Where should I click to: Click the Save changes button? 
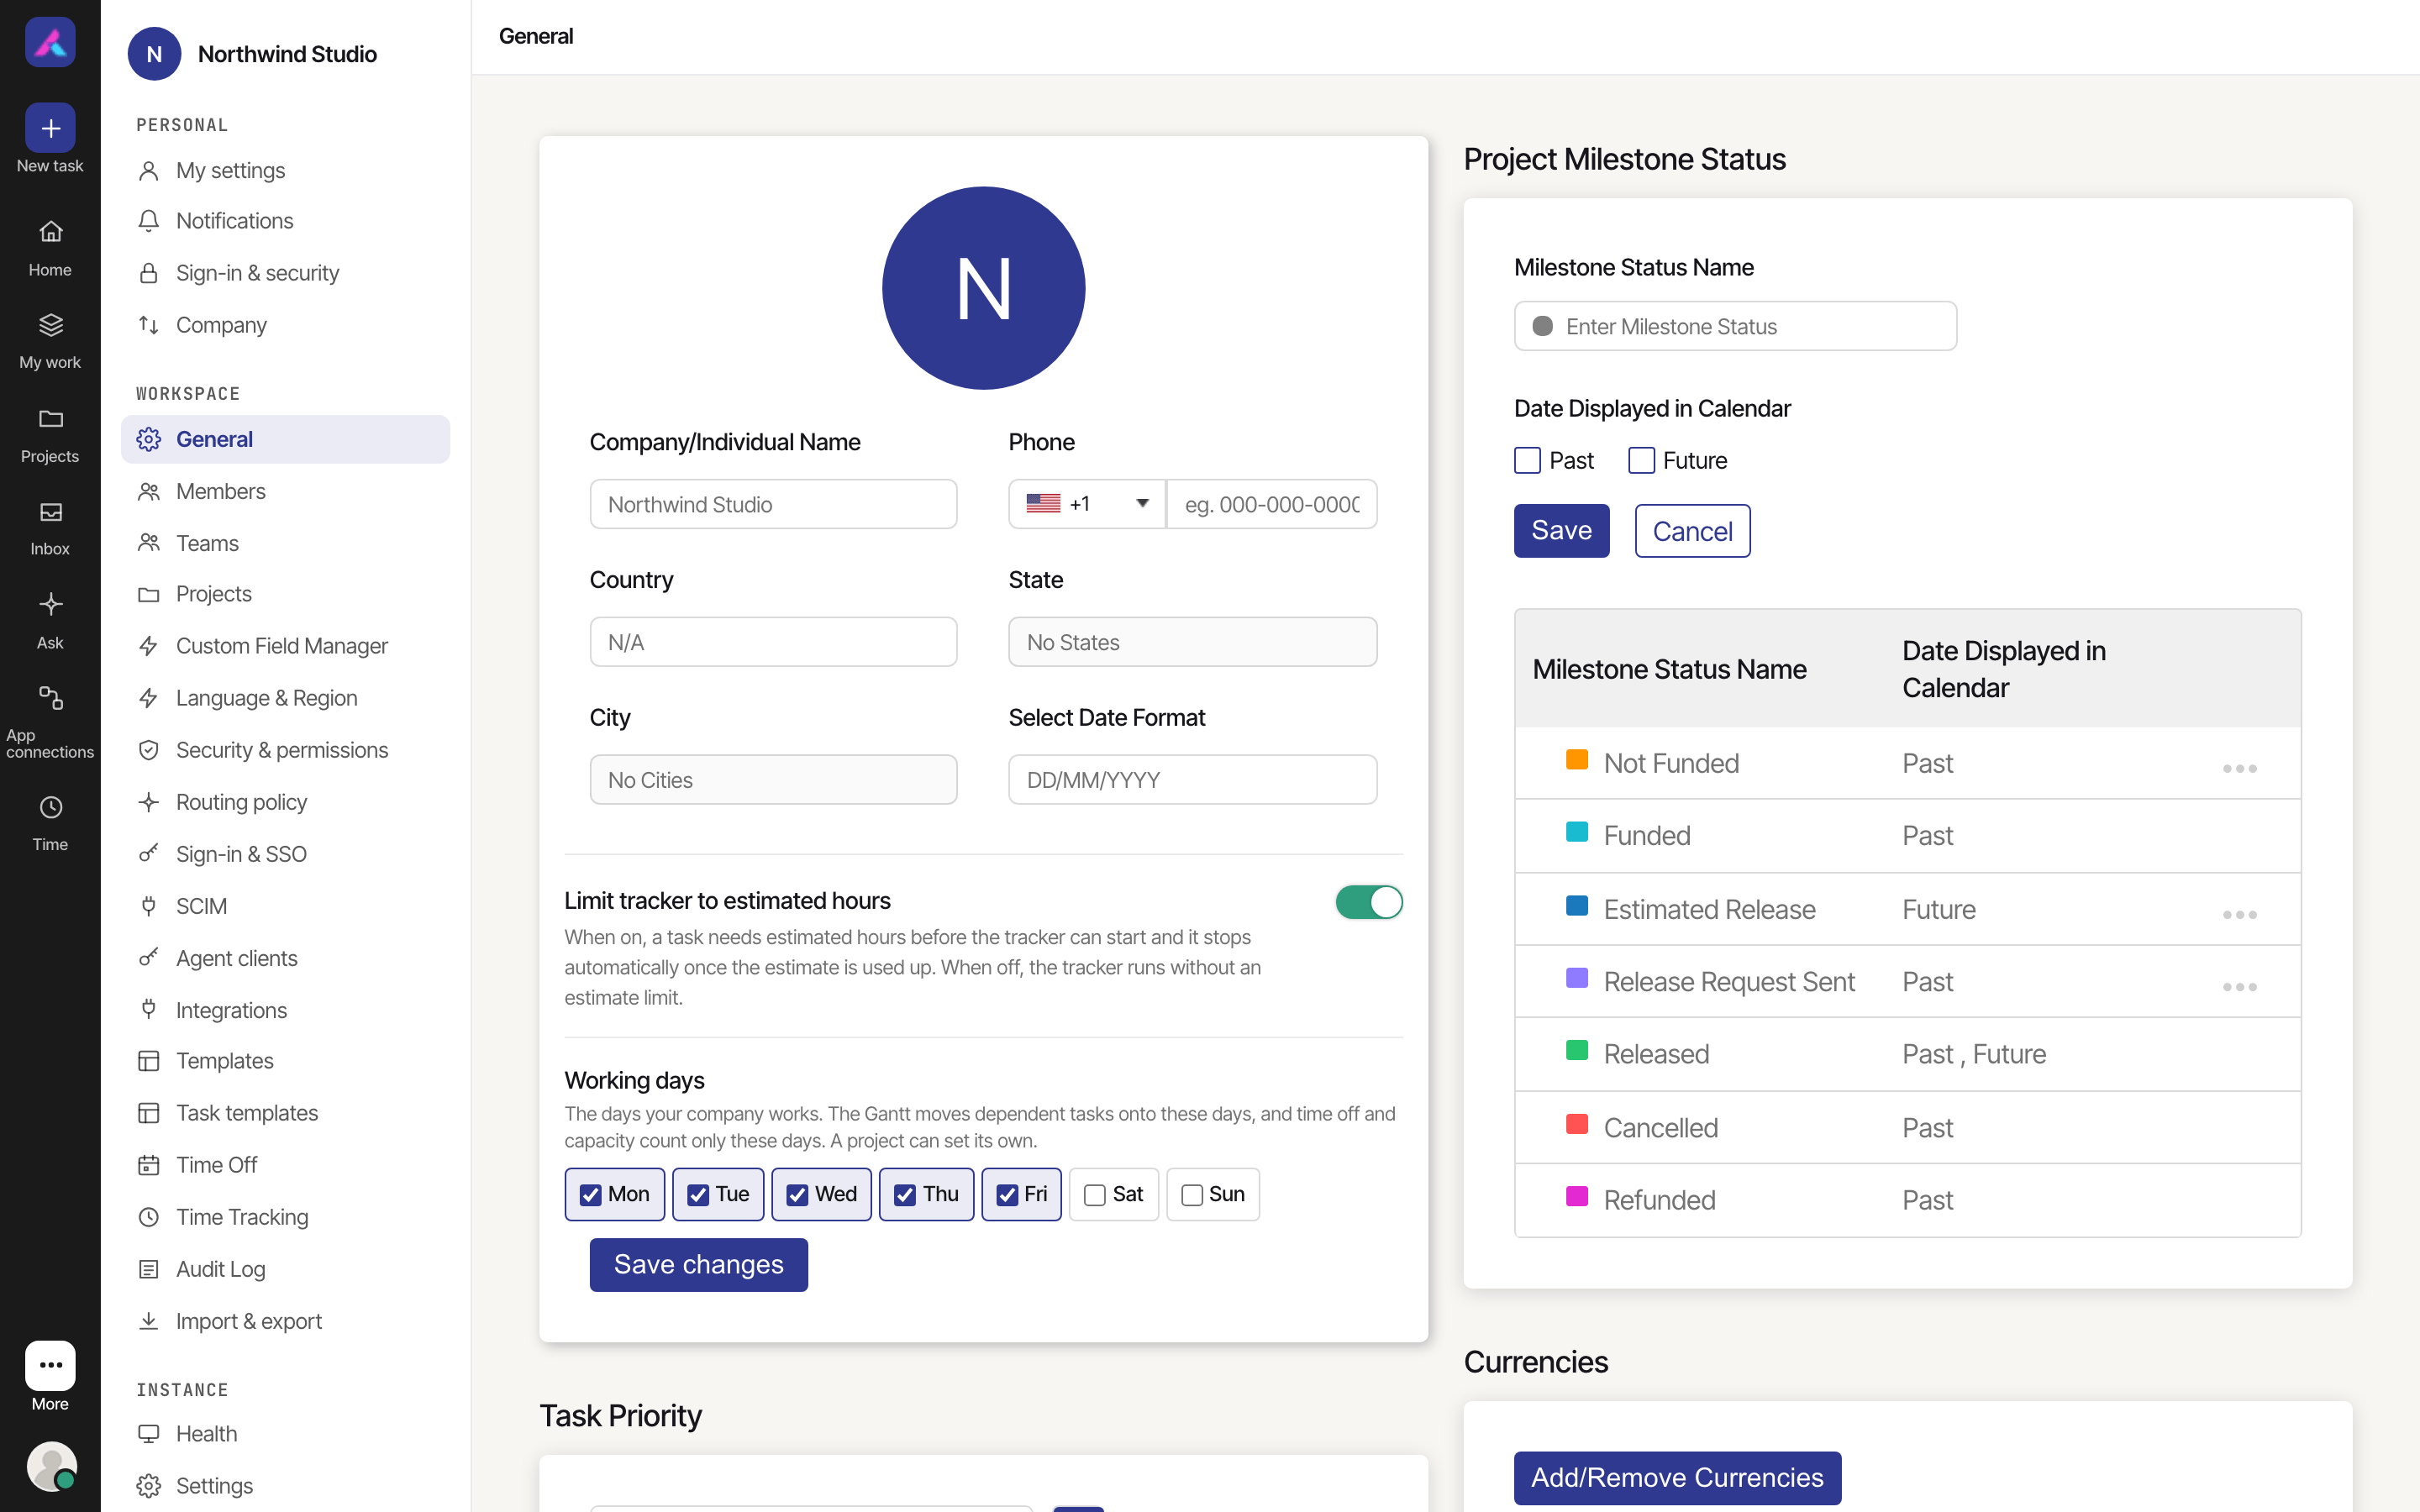(x=698, y=1264)
